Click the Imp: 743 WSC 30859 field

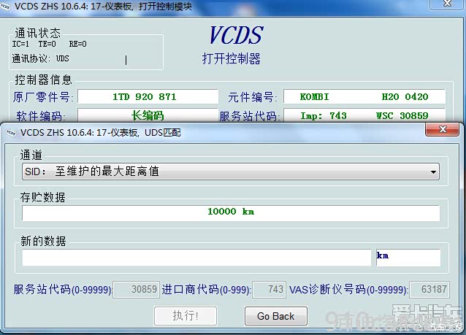click(364, 115)
